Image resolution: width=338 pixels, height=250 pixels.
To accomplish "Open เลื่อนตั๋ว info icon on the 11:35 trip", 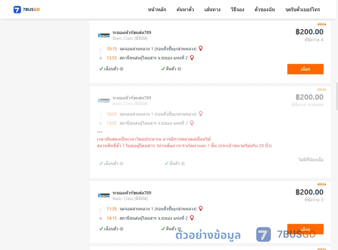I will [121, 229].
